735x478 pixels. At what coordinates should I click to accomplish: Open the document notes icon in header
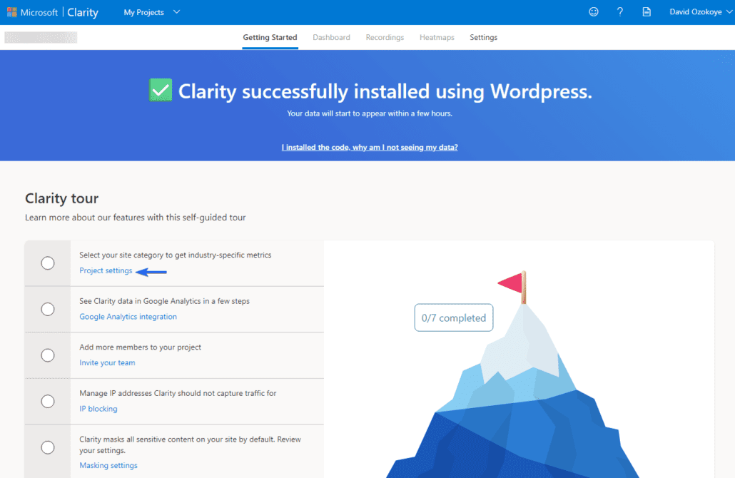tap(647, 12)
